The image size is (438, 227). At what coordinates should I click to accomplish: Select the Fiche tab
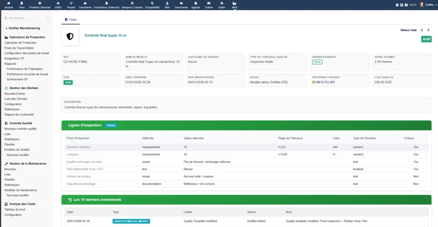click(x=71, y=20)
